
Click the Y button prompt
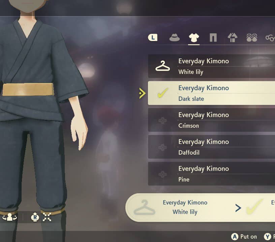coord(268,237)
